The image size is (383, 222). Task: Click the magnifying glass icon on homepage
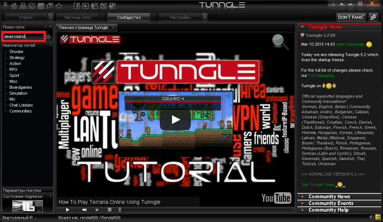pos(280,42)
